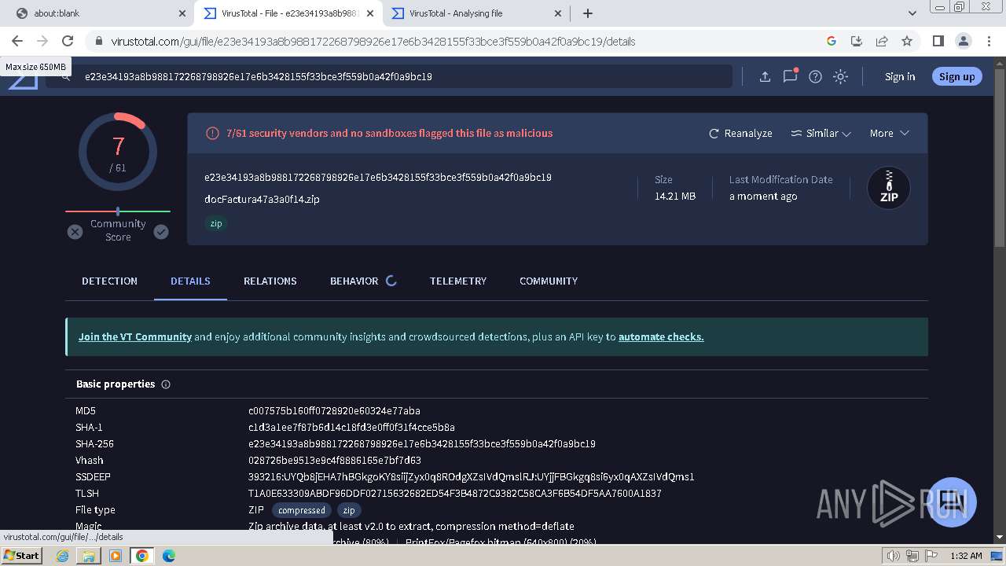The image size is (1006, 566).
Task: Click the VirusTotal hash search field
Action: click(389, 76)
